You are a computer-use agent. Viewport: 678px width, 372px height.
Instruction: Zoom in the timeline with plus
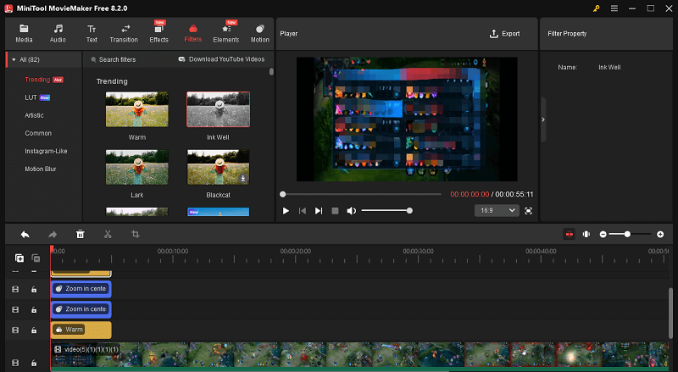pyautogui.click(x=660, y=234)
